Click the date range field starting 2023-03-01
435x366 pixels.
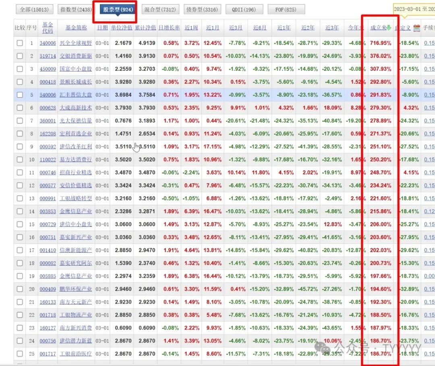[414, 9]
